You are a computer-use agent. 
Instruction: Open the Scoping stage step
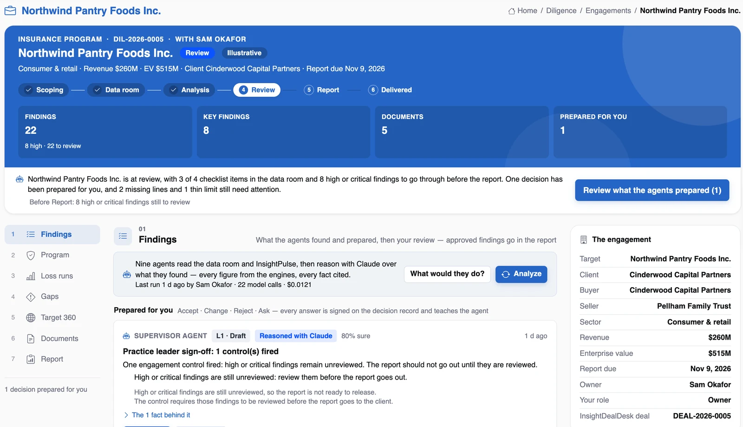(x=44, y=90)
